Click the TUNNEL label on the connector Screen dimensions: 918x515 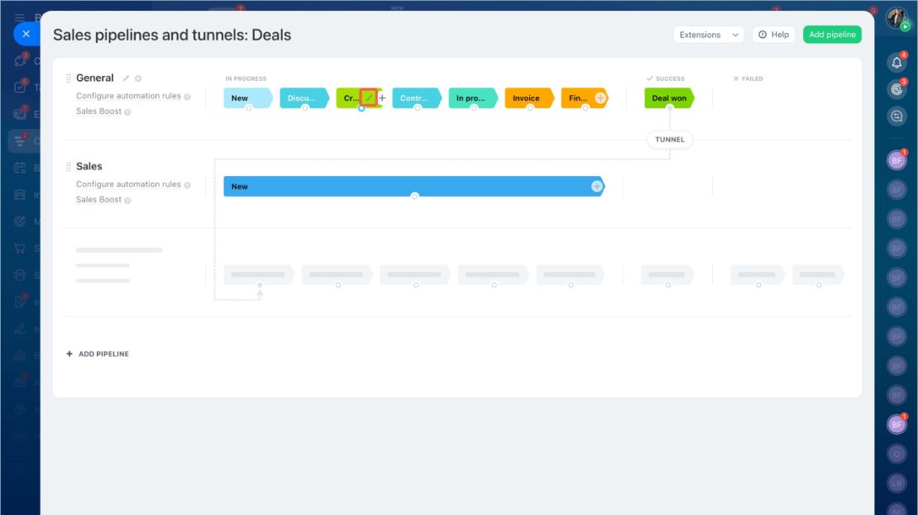point(670,140)
